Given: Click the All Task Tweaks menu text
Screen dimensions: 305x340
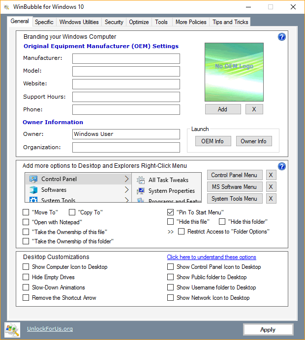Looking at the screenshot, I should click(168, 180).
